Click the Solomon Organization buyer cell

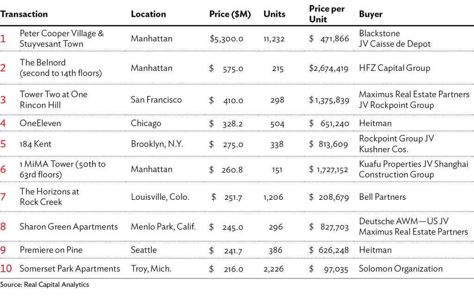(400, 269)
